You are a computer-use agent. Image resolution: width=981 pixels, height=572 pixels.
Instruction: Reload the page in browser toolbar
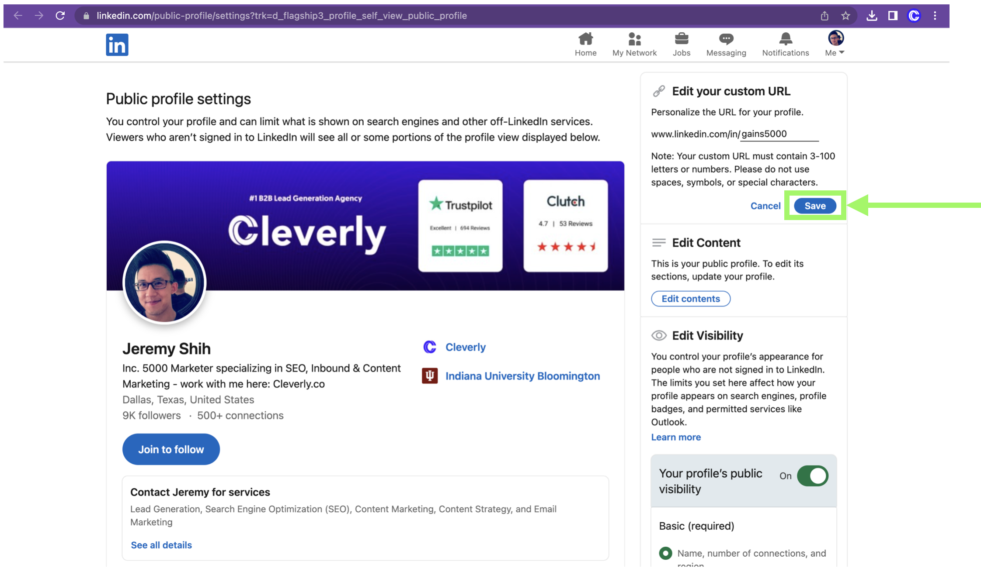tap(60, 16)
